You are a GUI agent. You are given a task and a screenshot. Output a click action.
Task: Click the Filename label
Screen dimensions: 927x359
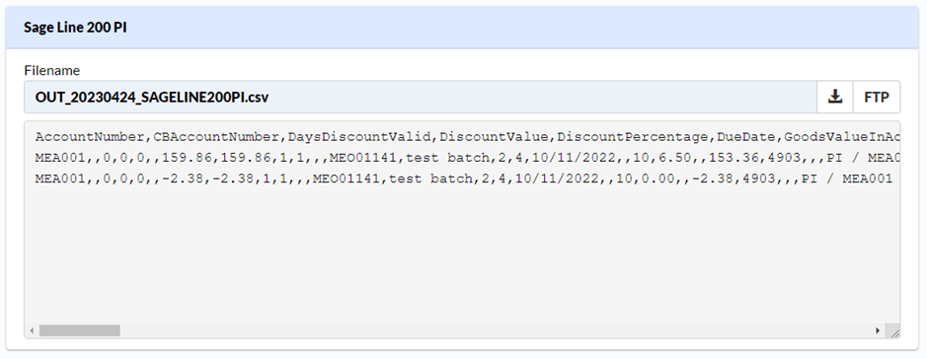51,70
